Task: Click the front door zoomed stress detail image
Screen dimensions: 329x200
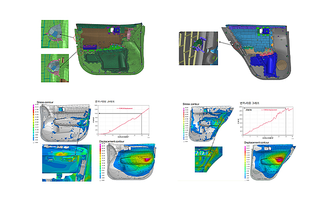Action: [x=67, y=163]
